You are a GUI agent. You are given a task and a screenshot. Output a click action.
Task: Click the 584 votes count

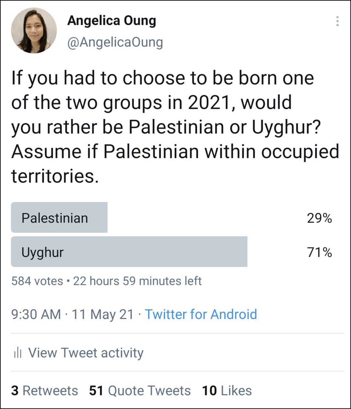pyautogui.click(x=37, y=281)
